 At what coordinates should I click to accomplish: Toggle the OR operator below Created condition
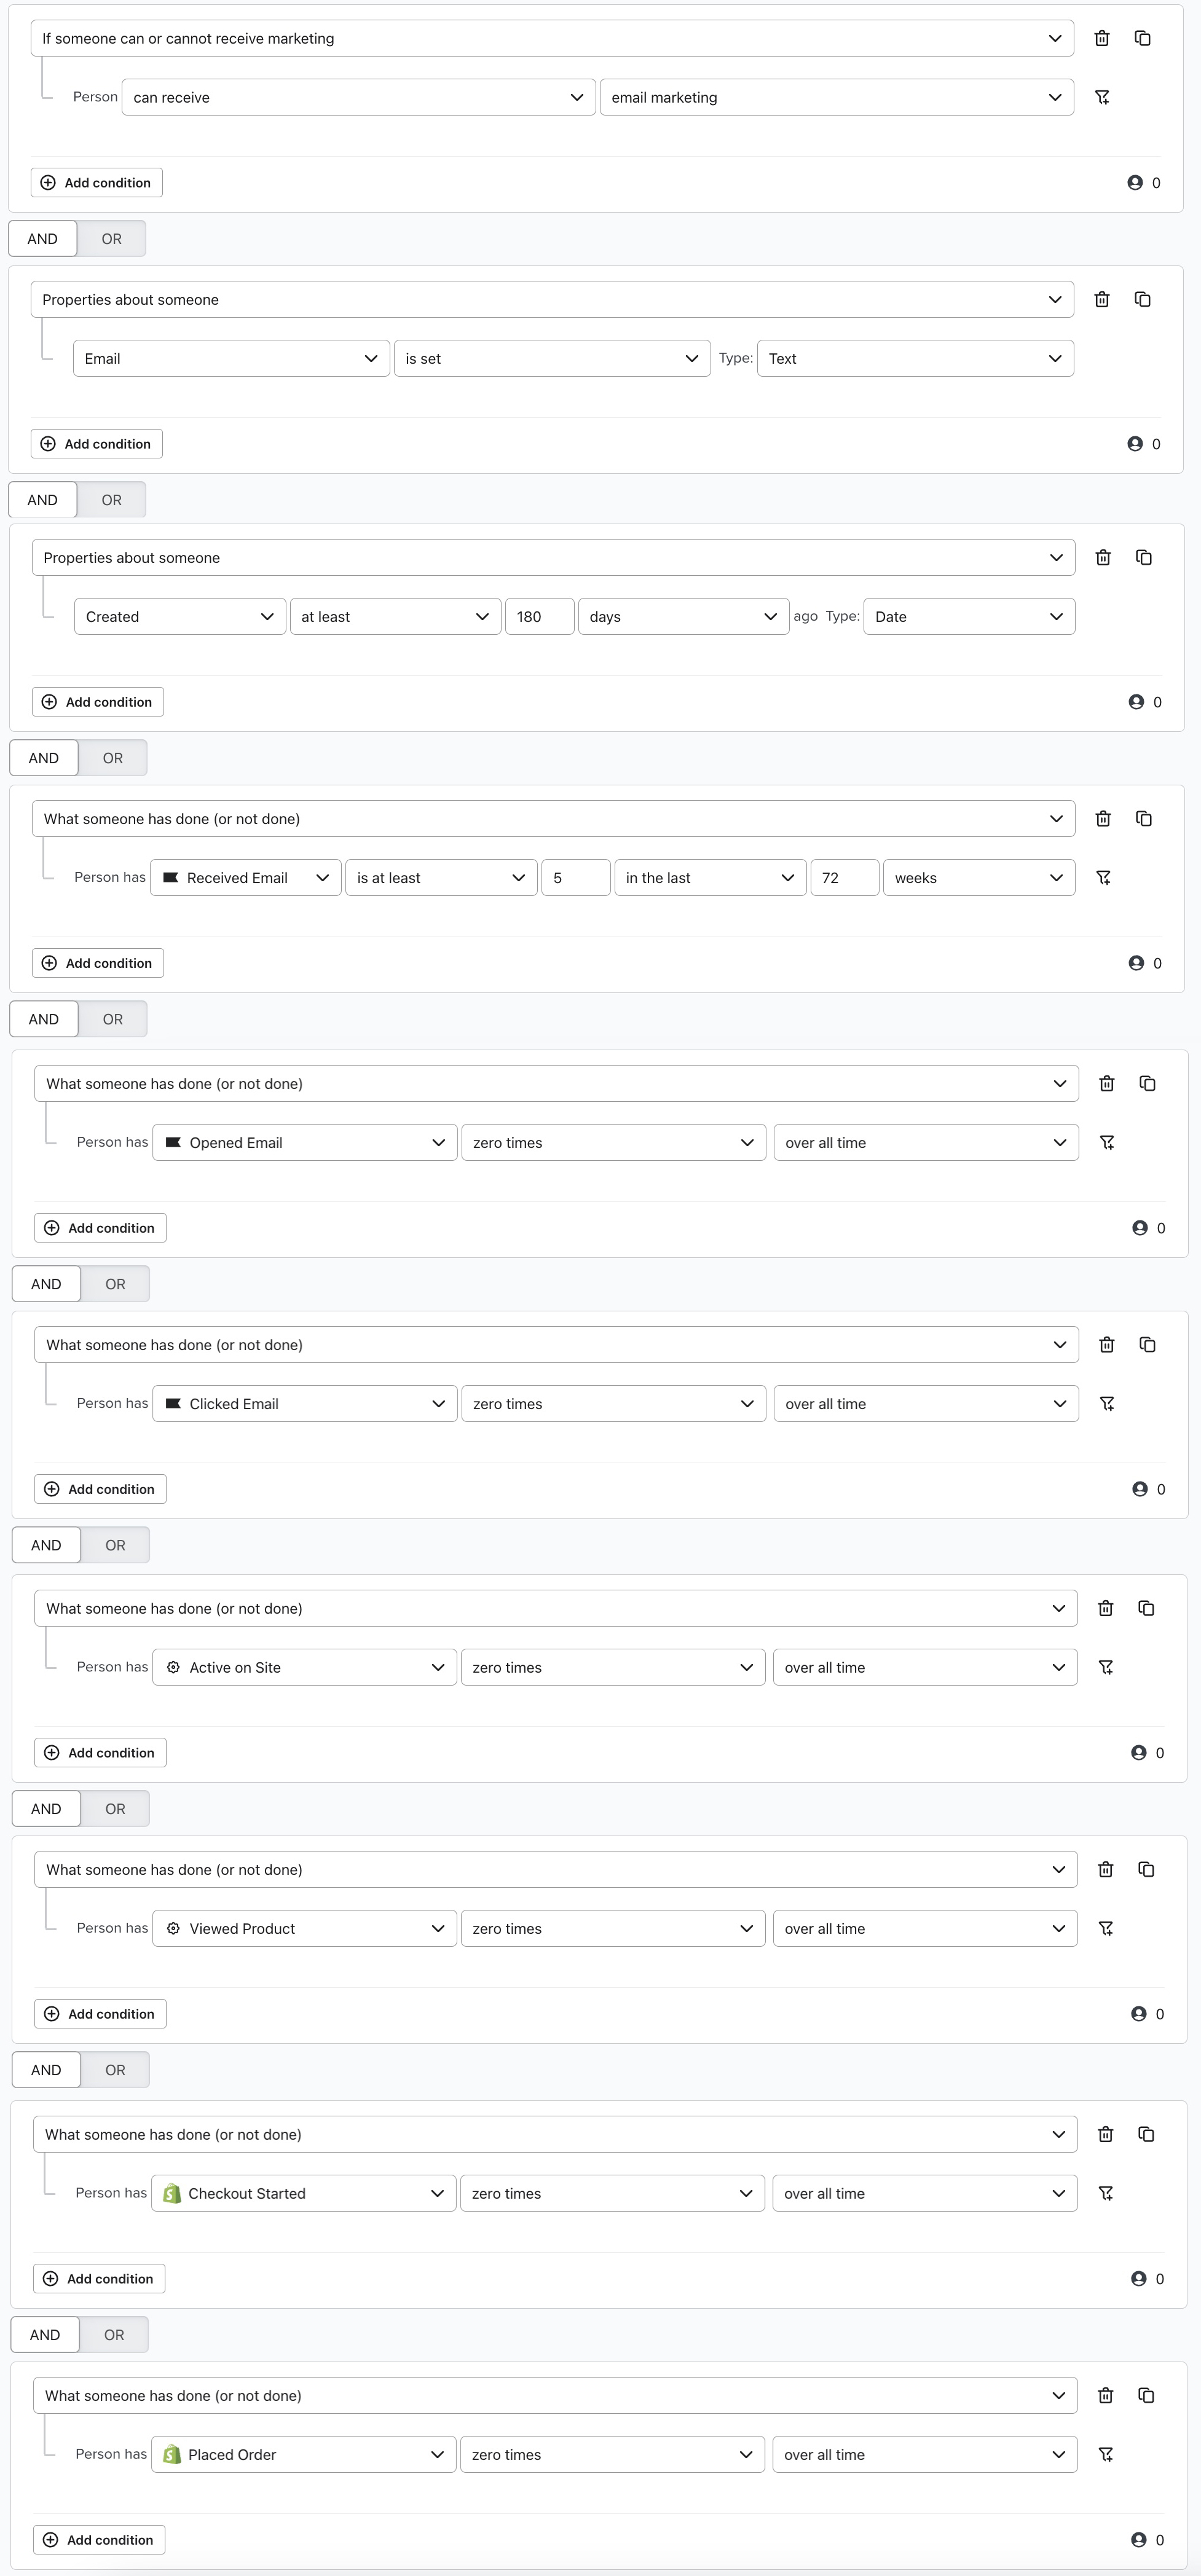point(112,757)
